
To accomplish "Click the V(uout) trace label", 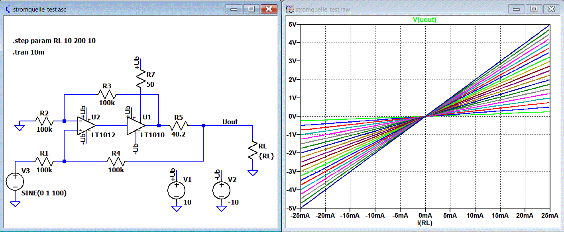I will (425, 20).
